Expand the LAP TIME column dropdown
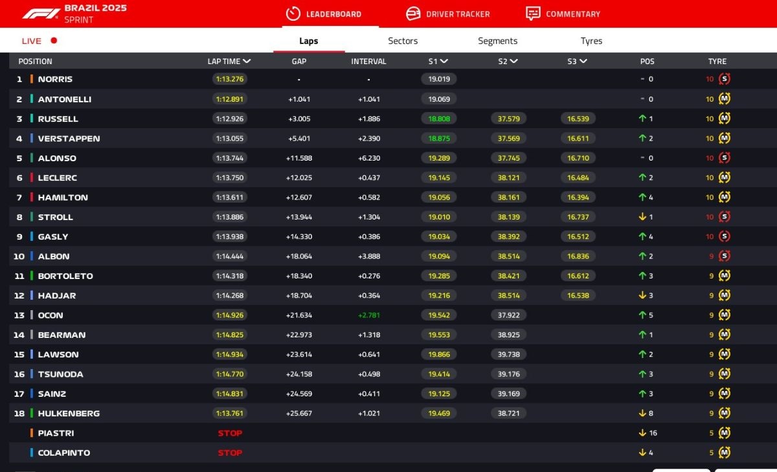The image size is (777, 472). click(x=247, y=62)
